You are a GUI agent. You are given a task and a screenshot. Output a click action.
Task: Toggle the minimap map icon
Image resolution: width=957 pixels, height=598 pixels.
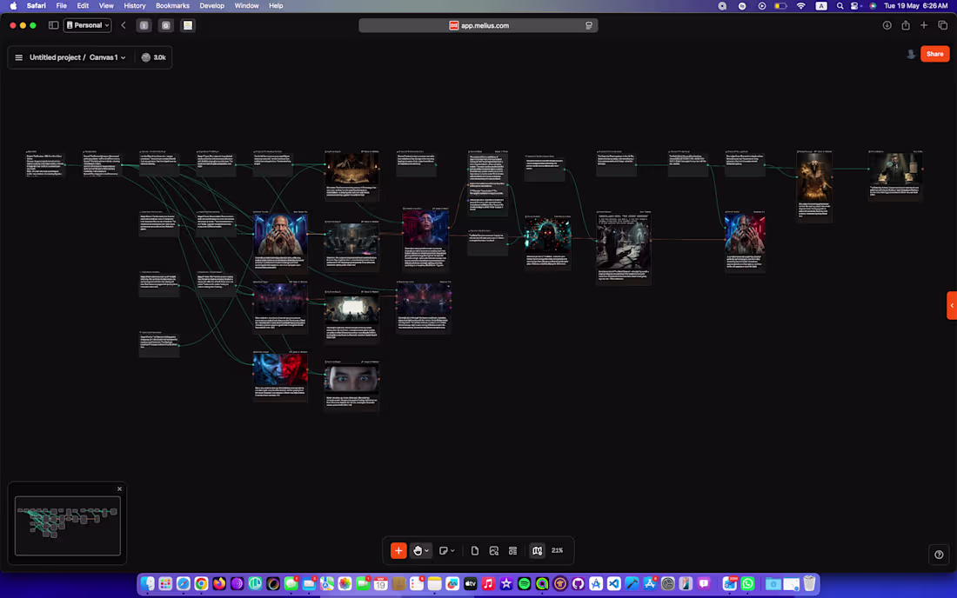(537, 550)
